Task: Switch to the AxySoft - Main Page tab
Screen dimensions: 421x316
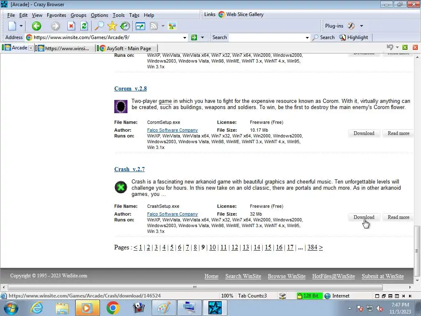Action: (127, 49)
